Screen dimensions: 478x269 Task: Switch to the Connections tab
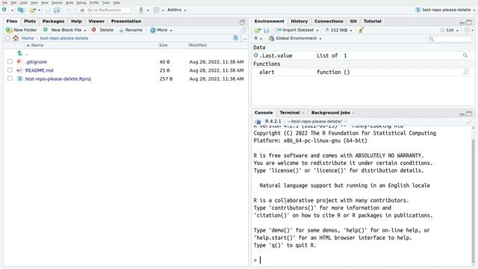tap(329, 21)
